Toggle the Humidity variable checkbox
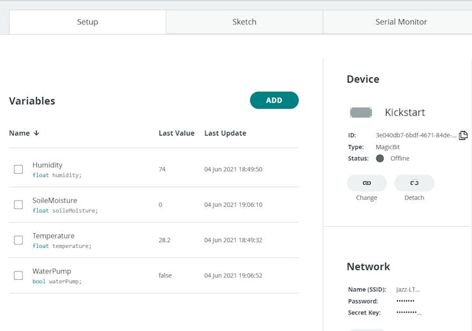The image size is (472, 331). [18, 169]
